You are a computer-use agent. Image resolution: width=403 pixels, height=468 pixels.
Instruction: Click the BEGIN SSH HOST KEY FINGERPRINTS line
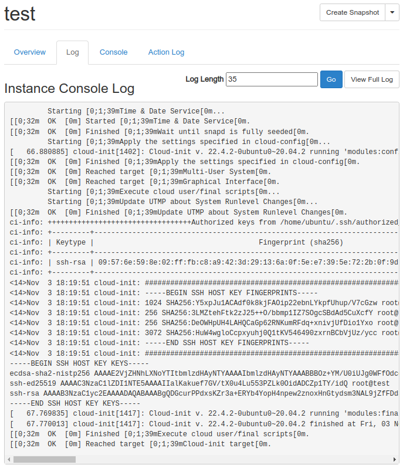[x=164, y=293]
